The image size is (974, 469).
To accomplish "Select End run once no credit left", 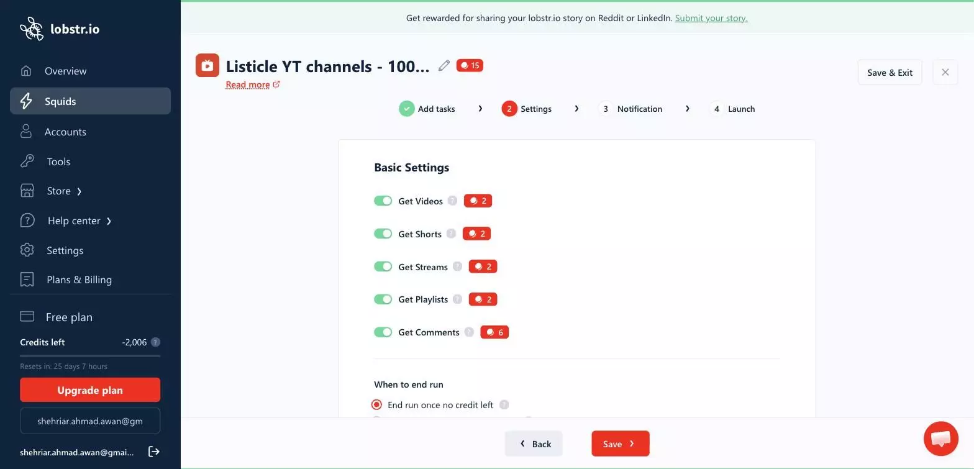I will coord(376,405).
